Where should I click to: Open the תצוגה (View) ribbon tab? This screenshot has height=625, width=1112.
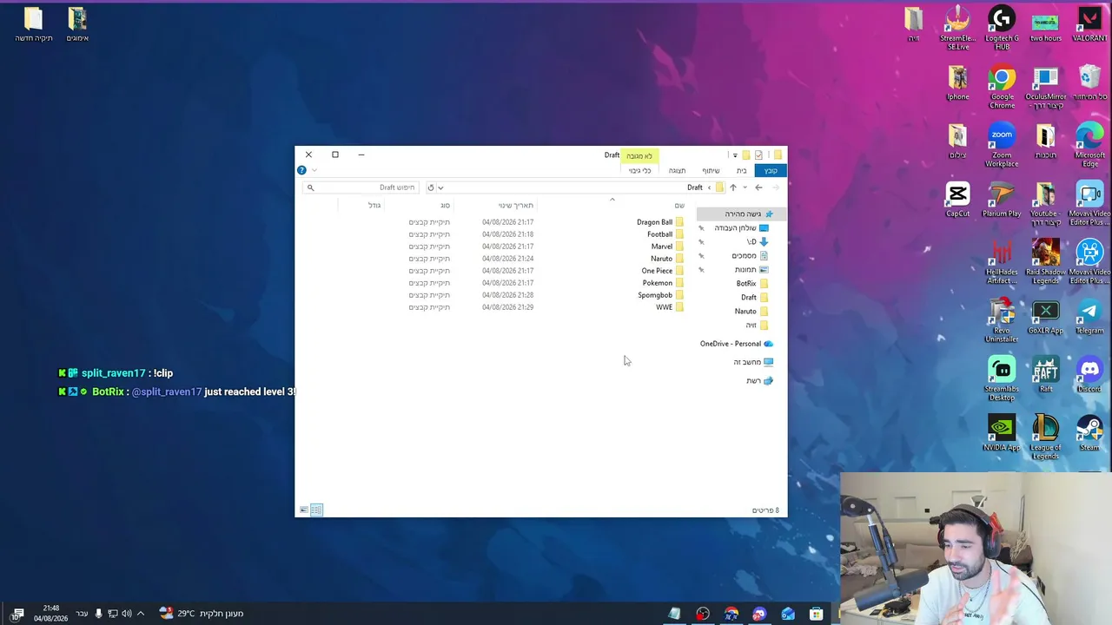tap(677, 170)
